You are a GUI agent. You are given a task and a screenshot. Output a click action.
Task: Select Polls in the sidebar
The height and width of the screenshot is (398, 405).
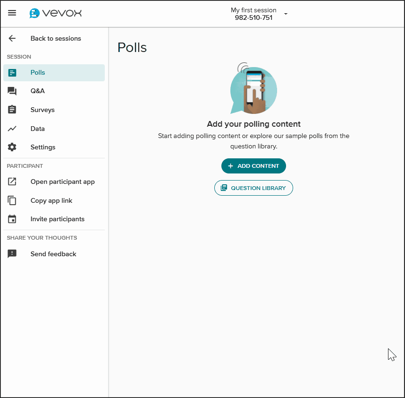point(38,73)
